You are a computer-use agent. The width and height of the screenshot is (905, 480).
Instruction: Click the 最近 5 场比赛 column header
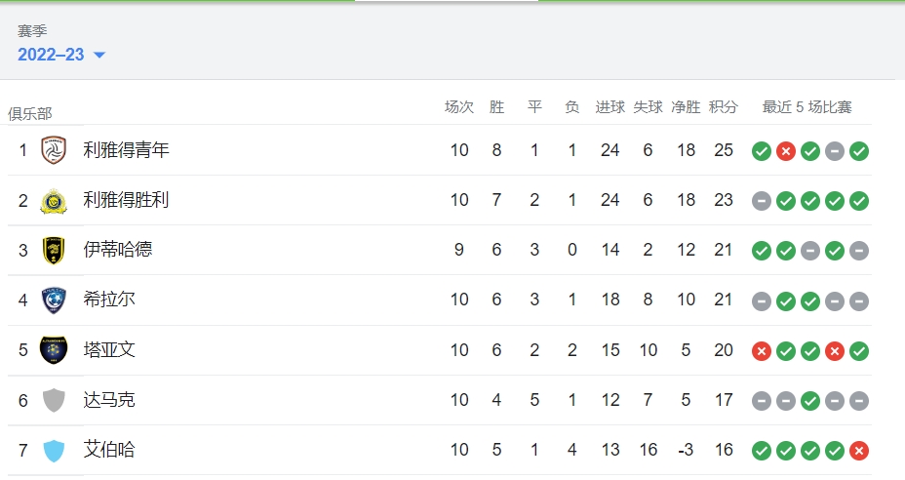807,107
